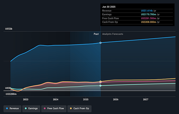Click the US$1.614b revenue value
The image size is (179, 114).
(x=147, y=11)
